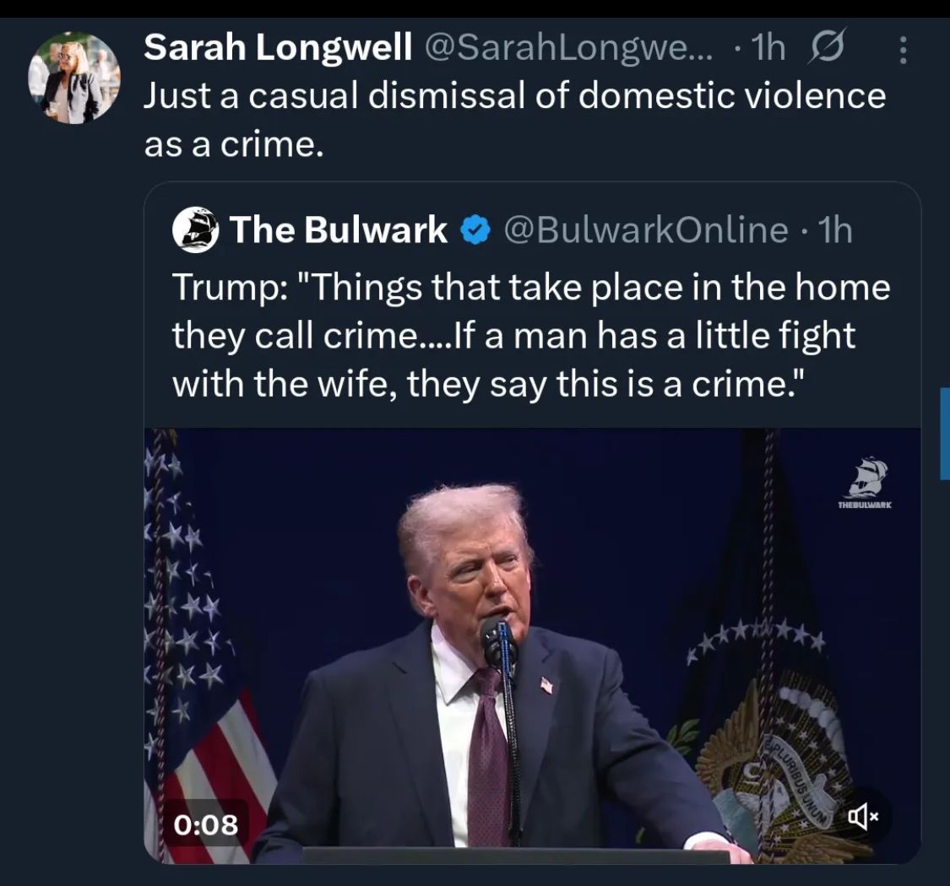
Task: Open the quoted Trump quote text
Action: 530,336
